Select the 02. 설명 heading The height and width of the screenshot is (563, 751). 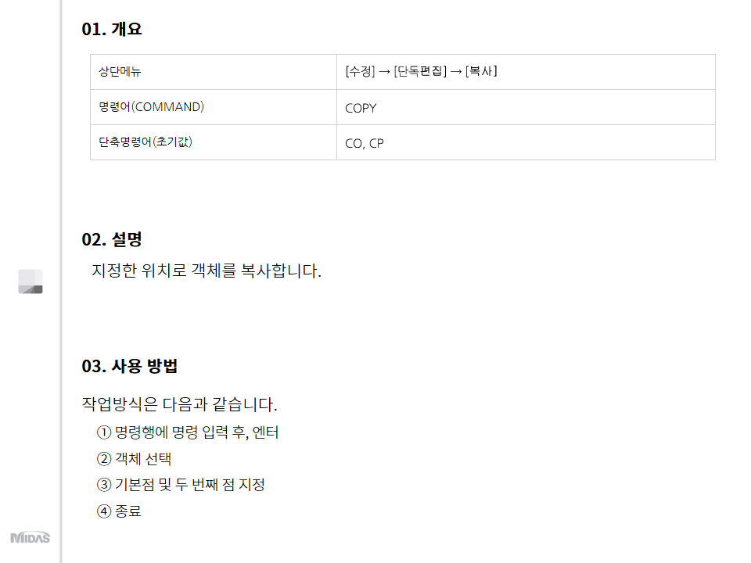click(x=112, y=239)
